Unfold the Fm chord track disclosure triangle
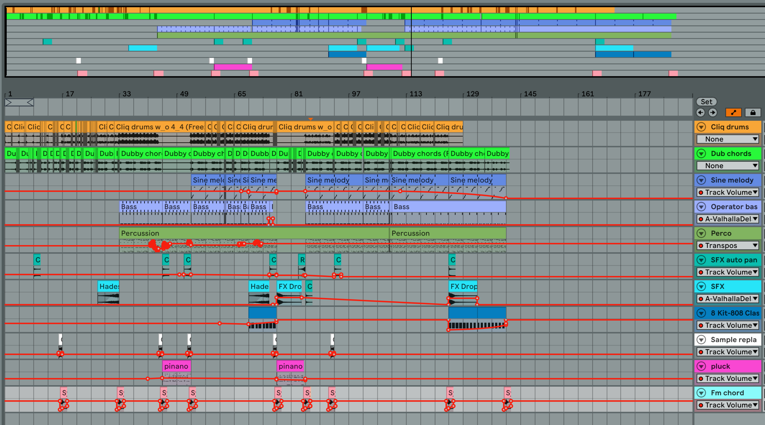 coord(701,393)
